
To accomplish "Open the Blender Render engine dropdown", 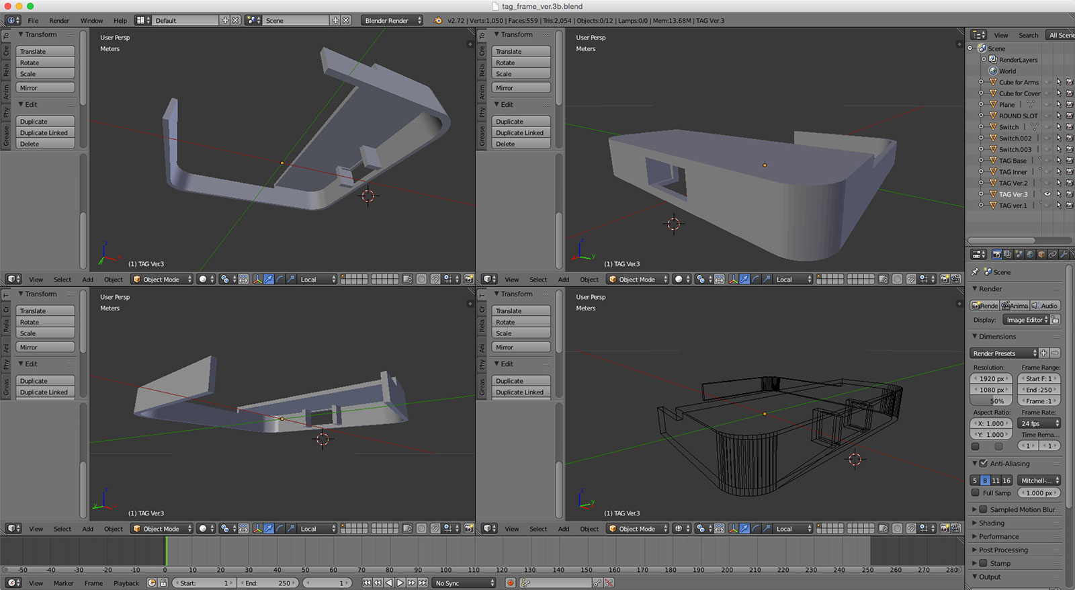I will 392,20.
